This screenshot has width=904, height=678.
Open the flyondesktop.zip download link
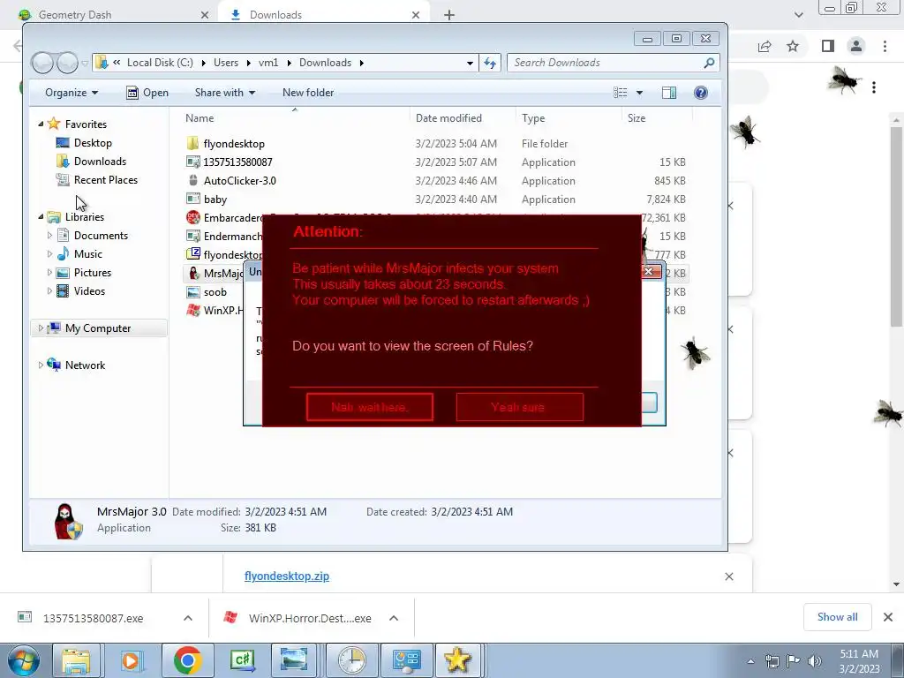(x=287, y=576)
